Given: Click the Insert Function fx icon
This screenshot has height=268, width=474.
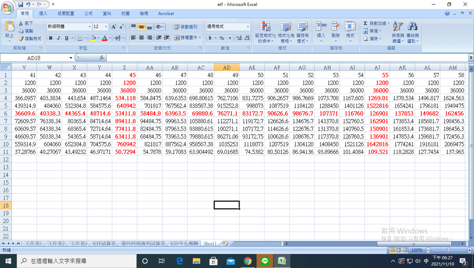Looking at the screenshot, I should (102, 58).
